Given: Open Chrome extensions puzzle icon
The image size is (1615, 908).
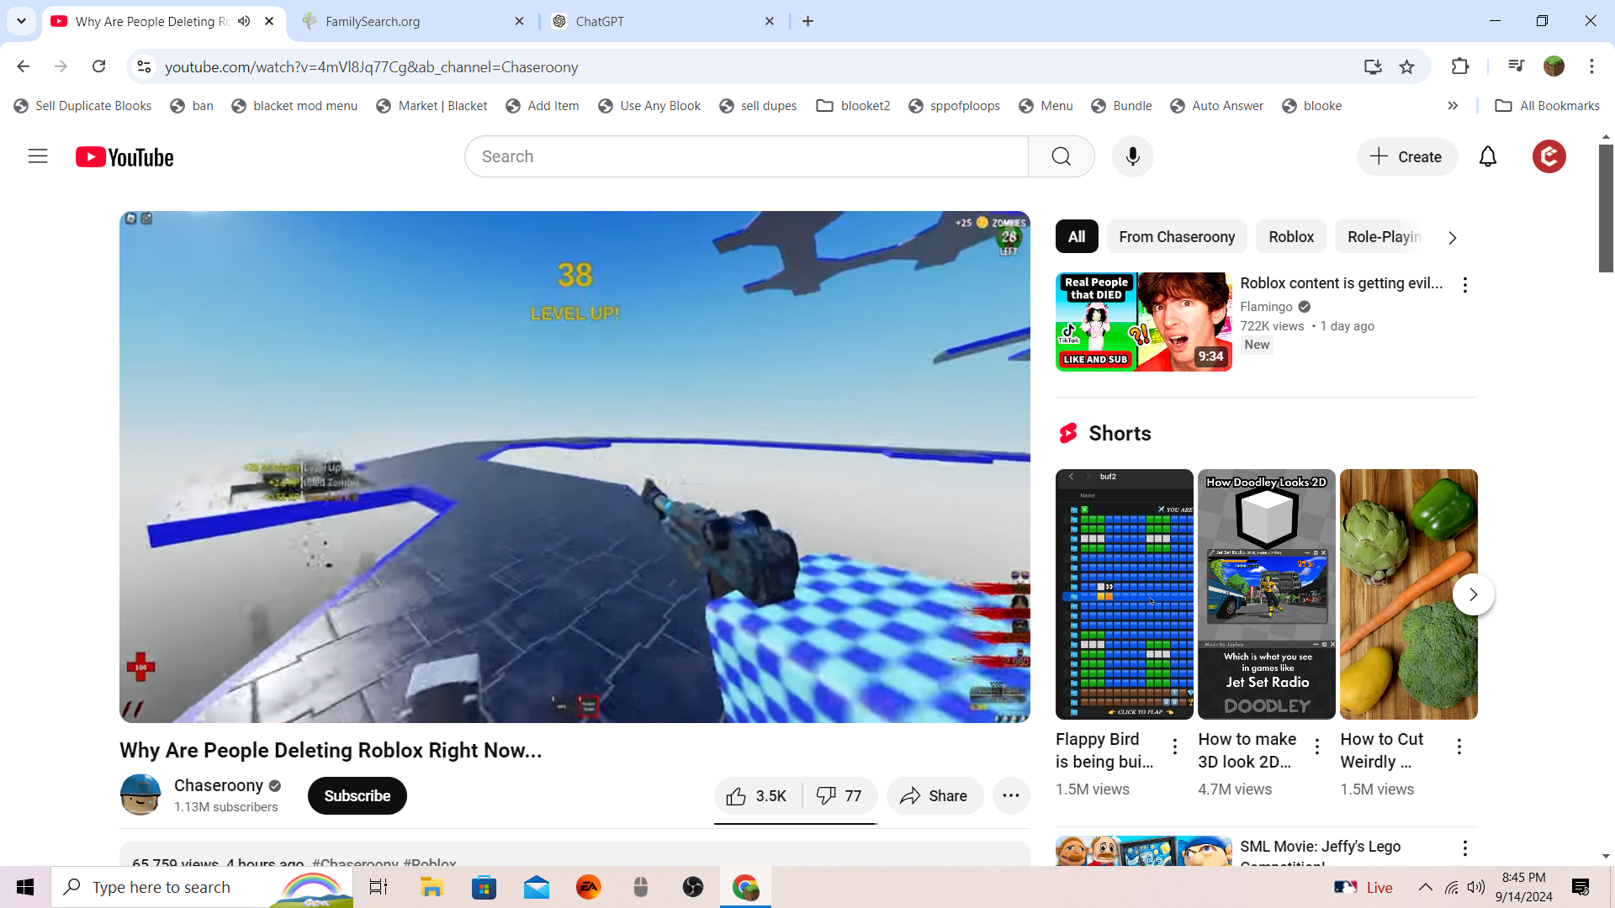Looking at the screenshot, I should pyautogui.click(x=1460, y=66).
